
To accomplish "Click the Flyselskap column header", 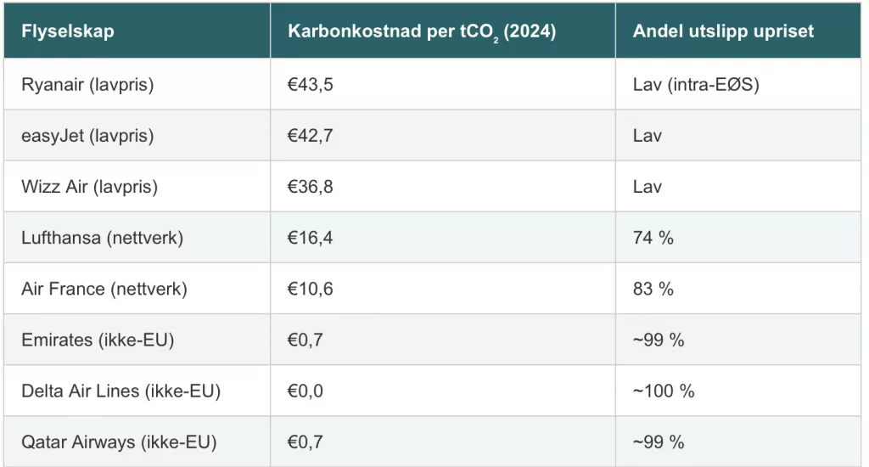I will pos(68,31).
